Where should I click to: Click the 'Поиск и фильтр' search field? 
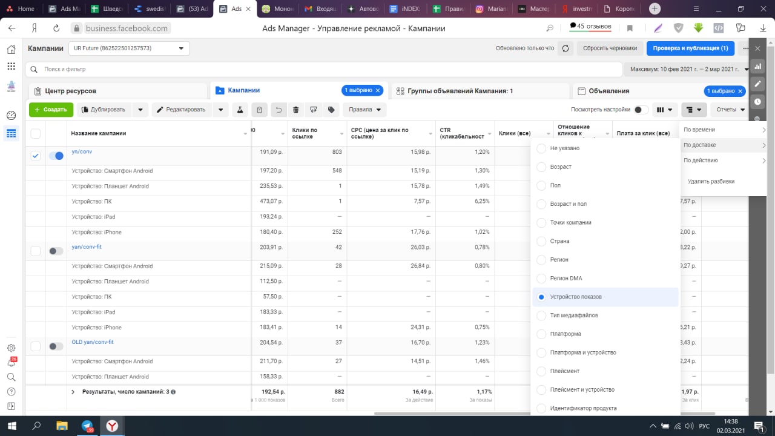click(x=324, y=69)
